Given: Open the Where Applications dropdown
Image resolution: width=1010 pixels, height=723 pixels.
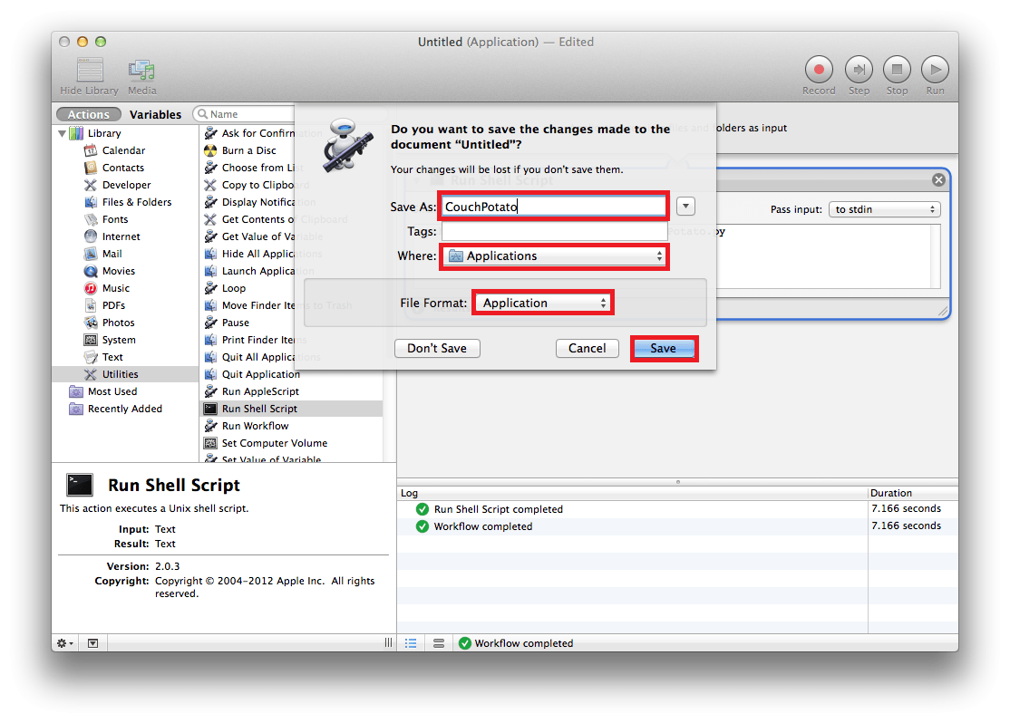Looking at the screenshot, I should point(554,256).
